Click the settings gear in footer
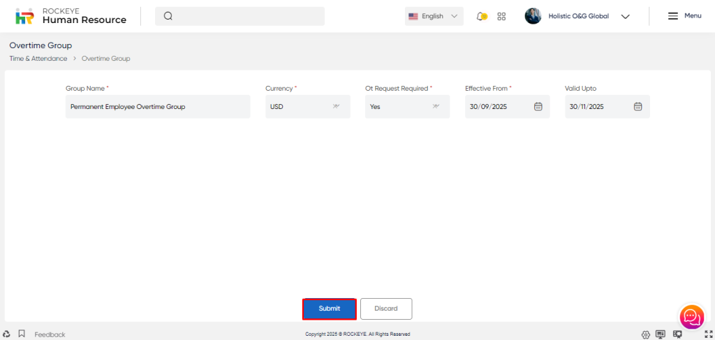 pyautogui.click(x=646, y=334)
